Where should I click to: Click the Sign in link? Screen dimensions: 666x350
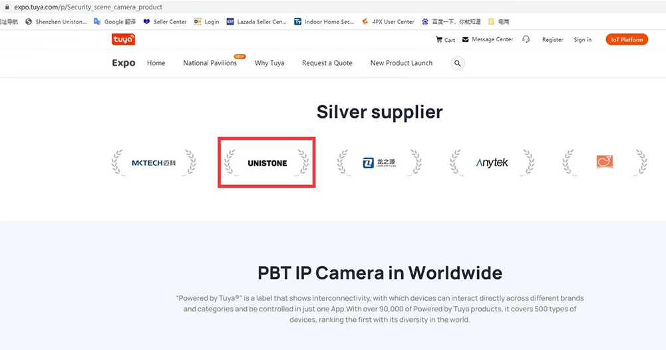[x=582, y=40]
